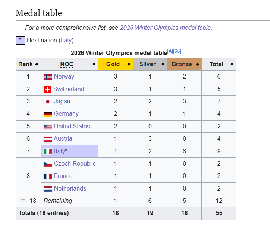Click the Switzerland flag icon

pos(47,89)
